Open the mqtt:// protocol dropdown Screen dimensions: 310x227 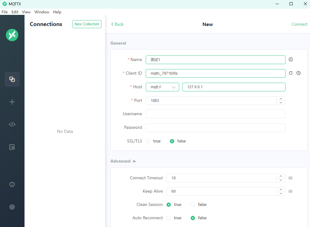coord(162,87)
